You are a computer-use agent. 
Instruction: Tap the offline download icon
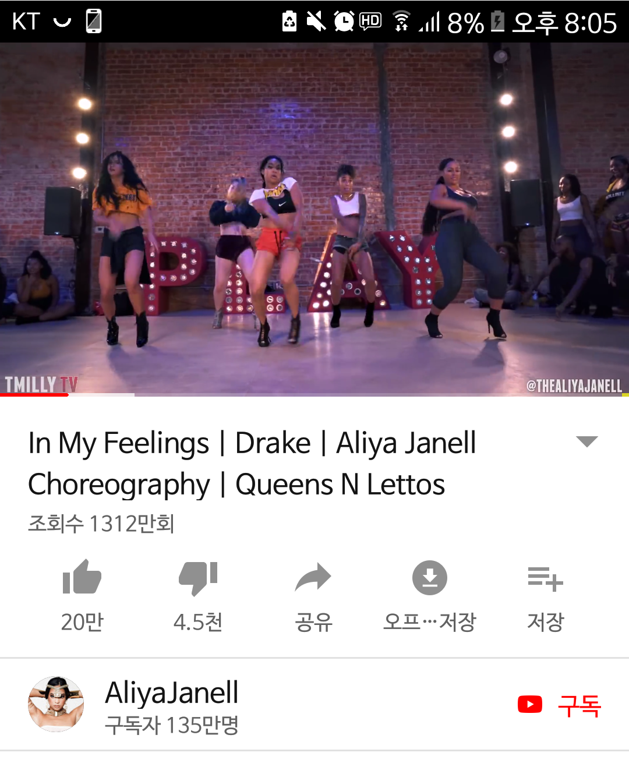point(430,578)
